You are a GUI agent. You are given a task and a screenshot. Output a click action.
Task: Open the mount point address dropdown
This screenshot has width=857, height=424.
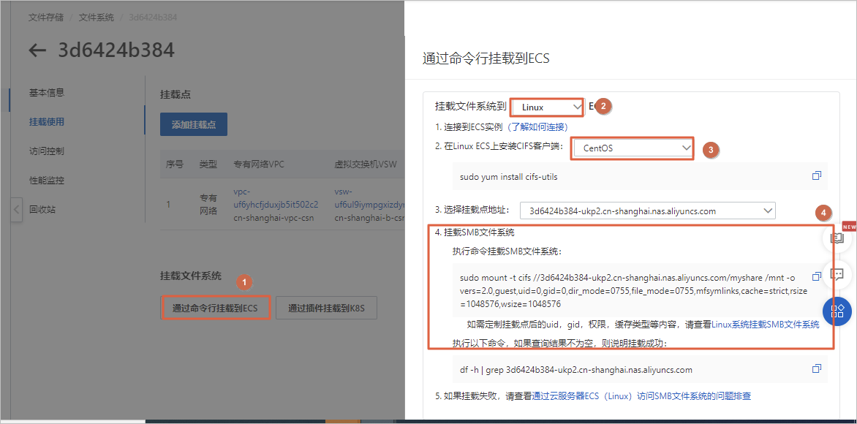click(646, 211)
